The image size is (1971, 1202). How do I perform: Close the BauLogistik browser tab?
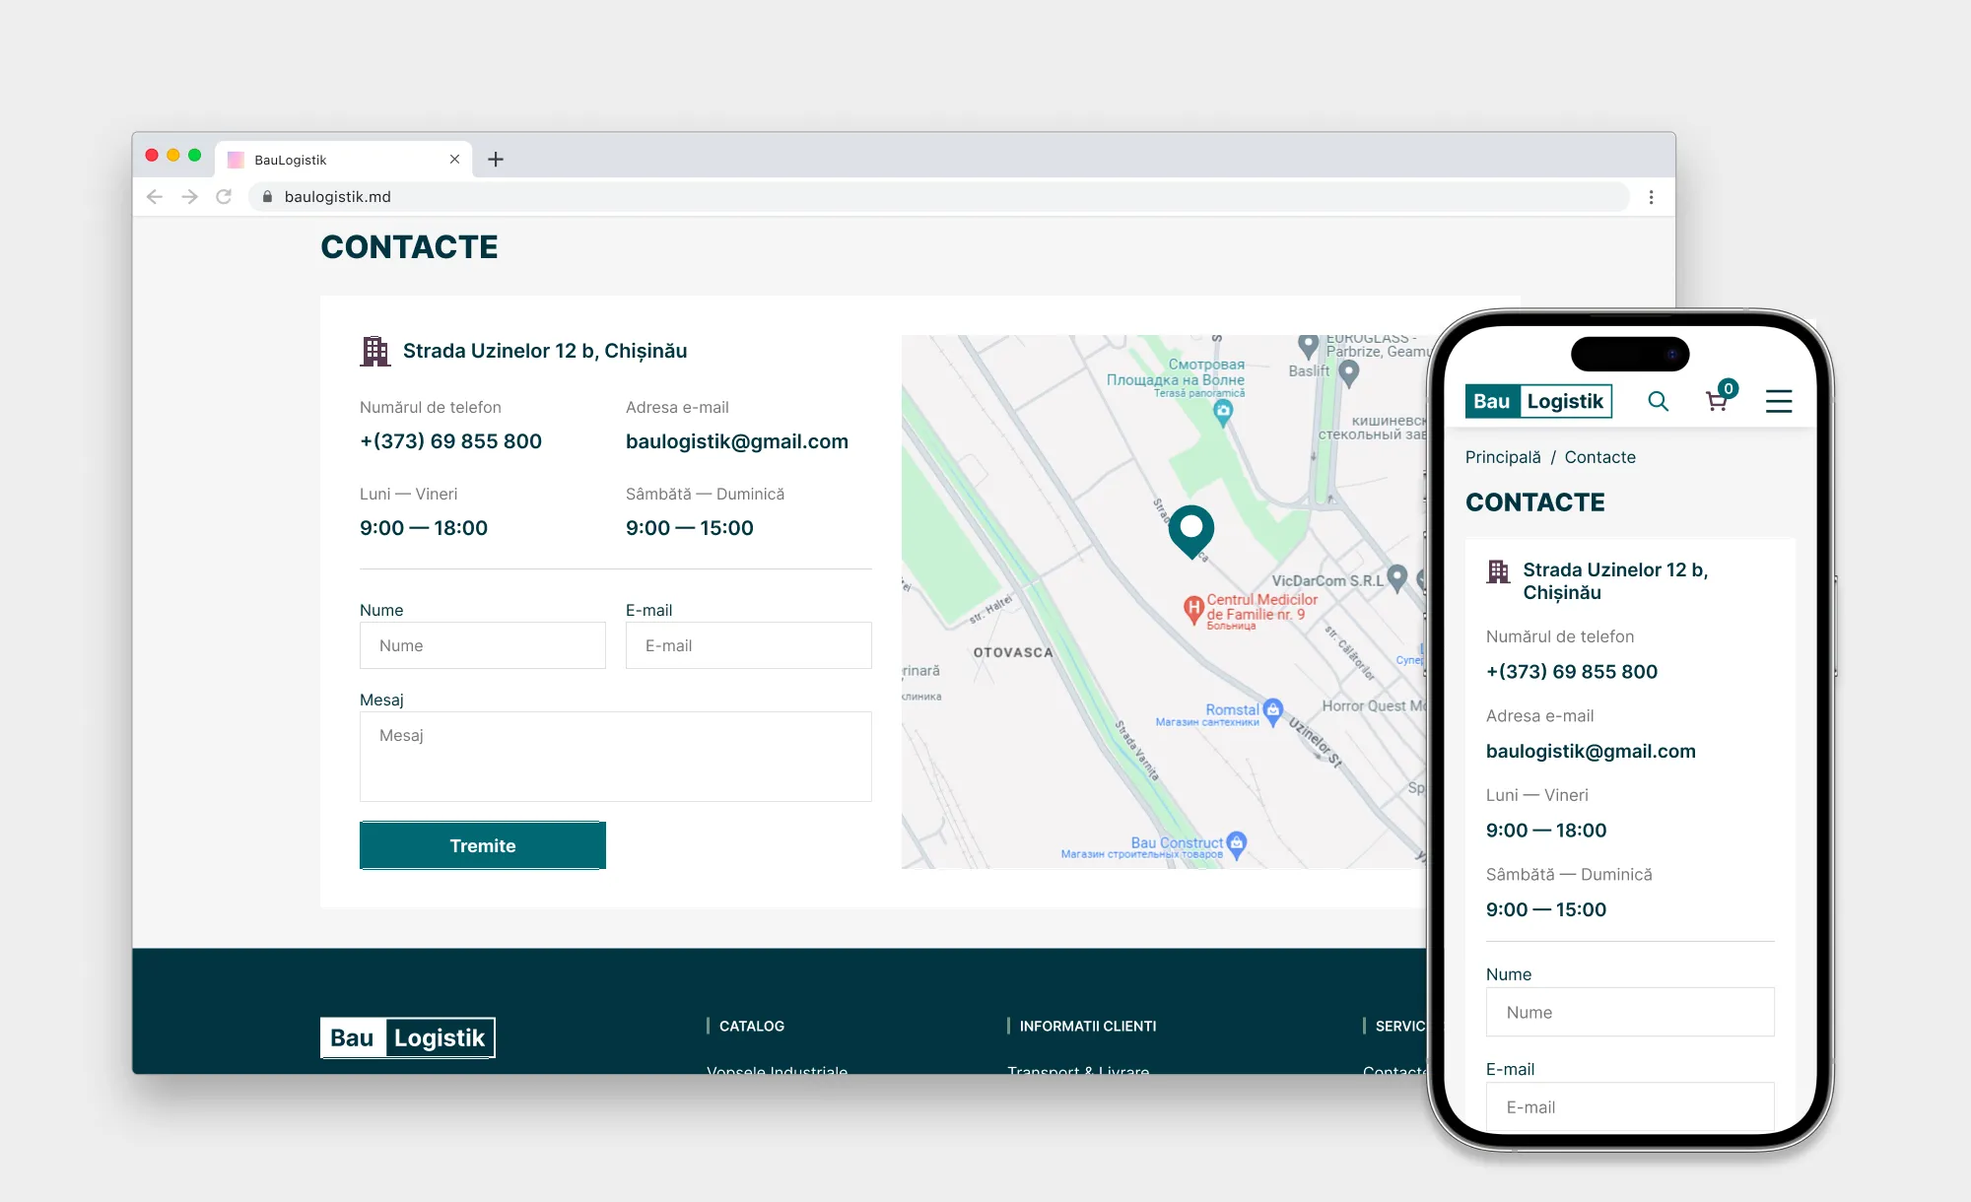click(x=454, y=159)
